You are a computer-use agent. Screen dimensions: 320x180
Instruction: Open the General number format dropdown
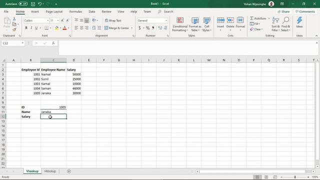coord(166,20)
